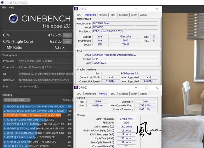Run the multi-core CPU benchmark

[x=67, y=35]
